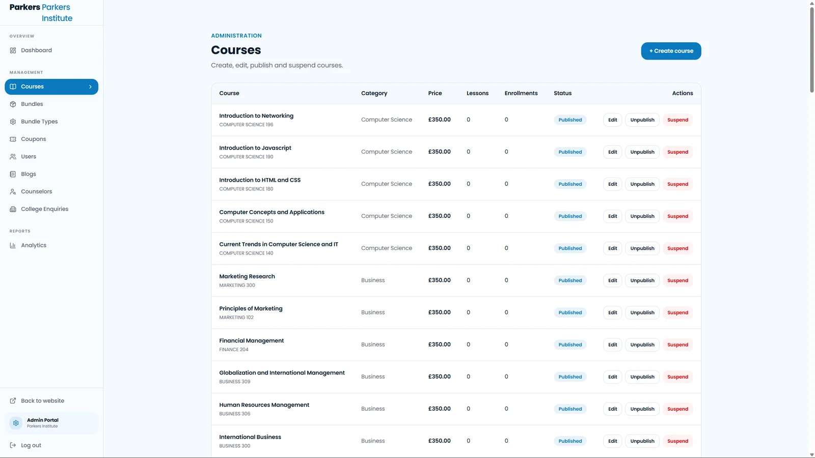Click the College Enquiries building icon
The image size is (815, 458).
click(13, 209)
